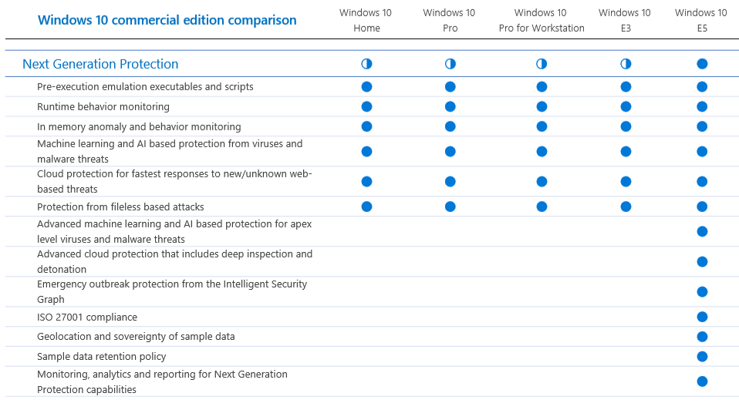Click Geolocation and sovereignty dot under E5

(x=702, y=337)
